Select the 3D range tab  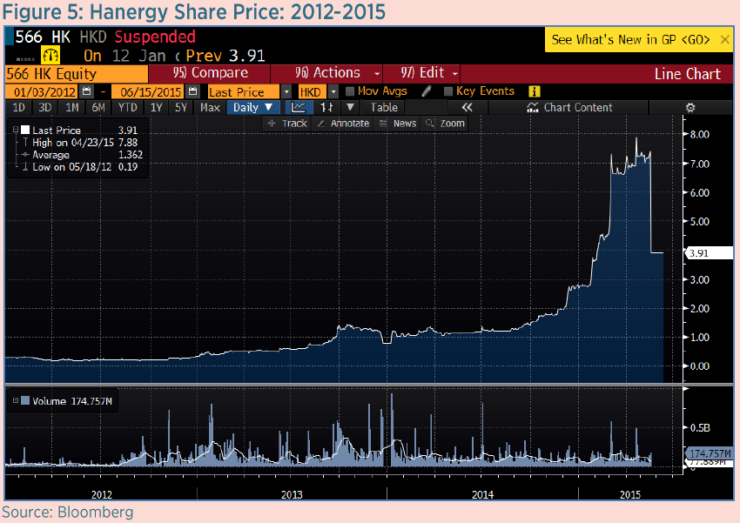click(x=44, y=108)
